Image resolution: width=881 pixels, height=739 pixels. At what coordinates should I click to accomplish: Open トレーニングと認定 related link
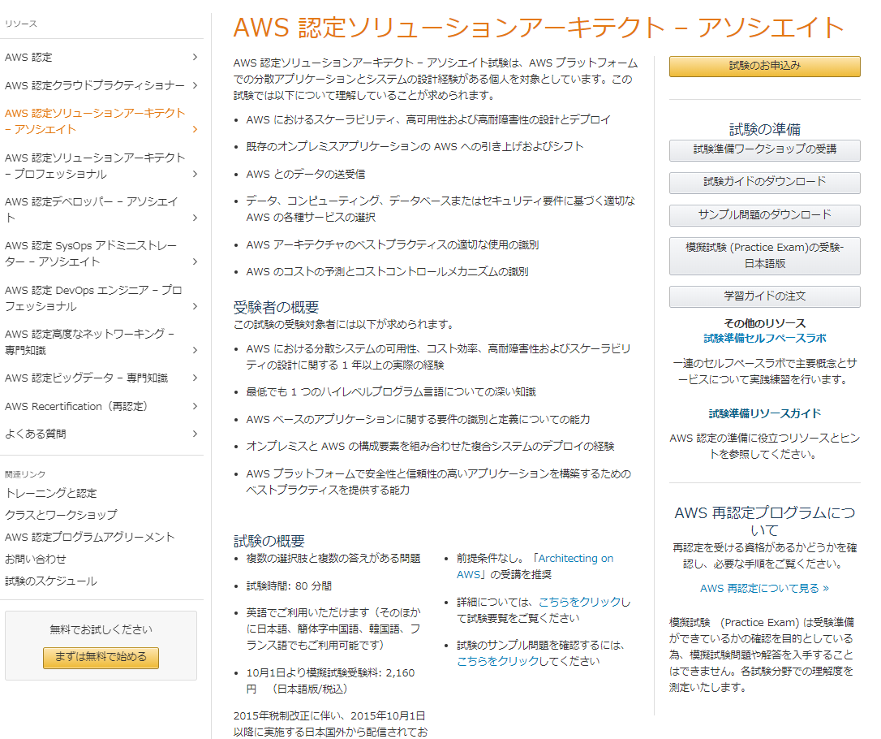point(50,493)
